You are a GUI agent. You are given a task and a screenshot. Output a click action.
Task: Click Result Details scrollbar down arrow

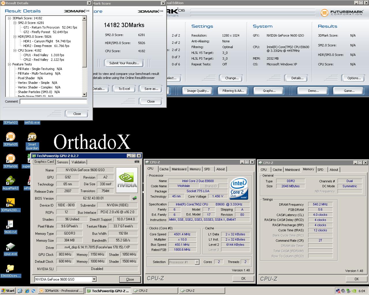tap(84, 94)
